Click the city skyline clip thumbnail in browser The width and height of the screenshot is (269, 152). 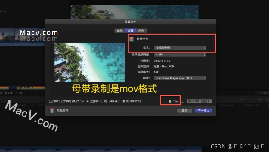click(x=8, y=34)
